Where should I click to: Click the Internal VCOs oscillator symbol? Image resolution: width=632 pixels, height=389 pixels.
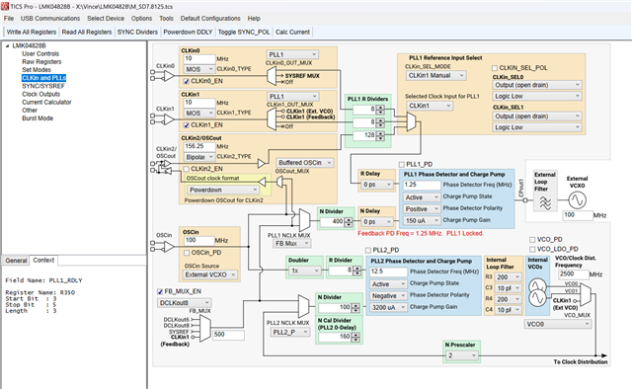(x=537, y=292)
